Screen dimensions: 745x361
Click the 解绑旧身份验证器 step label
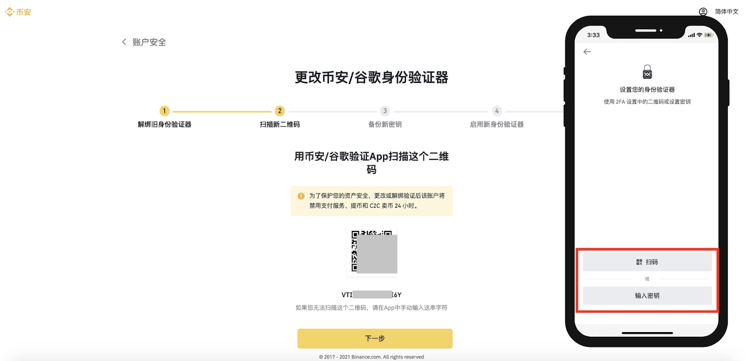click(164, 124)
